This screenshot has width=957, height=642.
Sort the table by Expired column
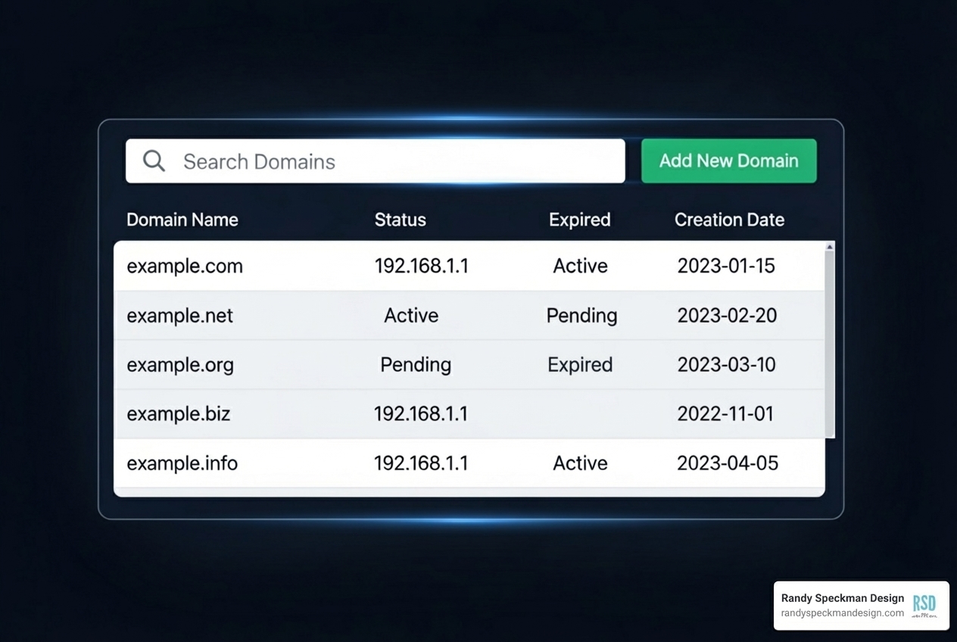(x=580, y=220)
